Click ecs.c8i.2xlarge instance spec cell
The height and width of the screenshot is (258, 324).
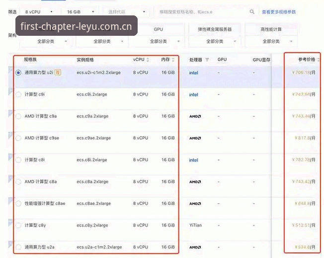[x=92, y=160]
